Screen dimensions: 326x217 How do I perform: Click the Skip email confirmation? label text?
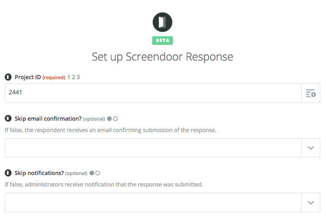point(48,119)
